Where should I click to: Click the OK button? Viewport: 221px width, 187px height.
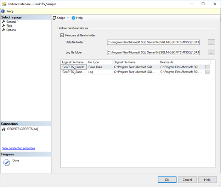coord(167,180)
